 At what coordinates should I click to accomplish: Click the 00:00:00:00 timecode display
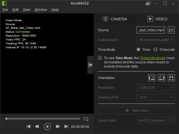[x=80, y=126]
